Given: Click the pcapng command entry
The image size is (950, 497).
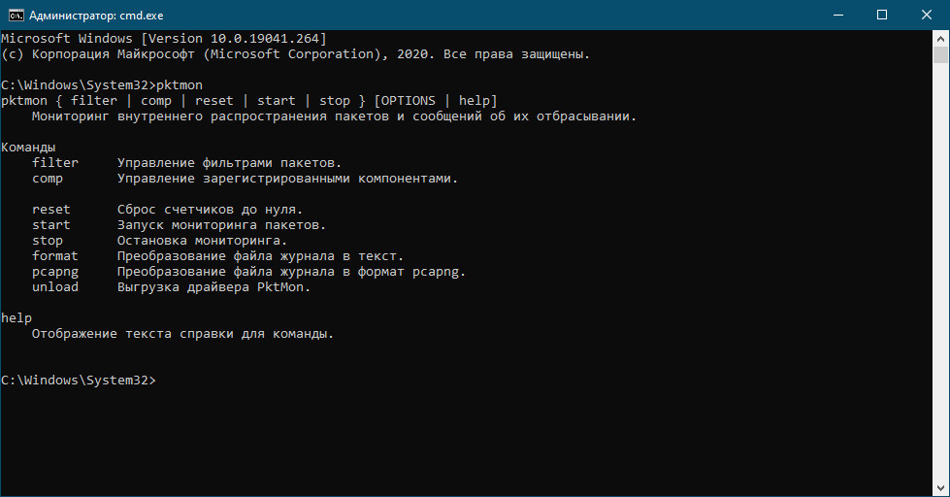Looking at the screenshot, I should coord(55,272).
